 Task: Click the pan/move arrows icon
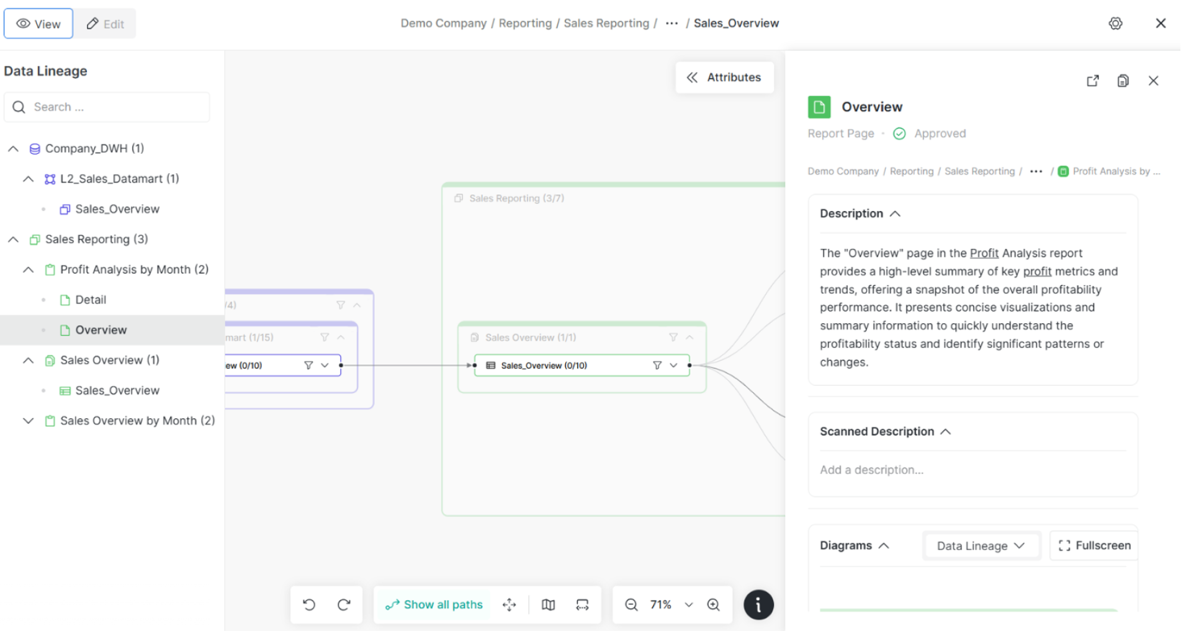509,604
